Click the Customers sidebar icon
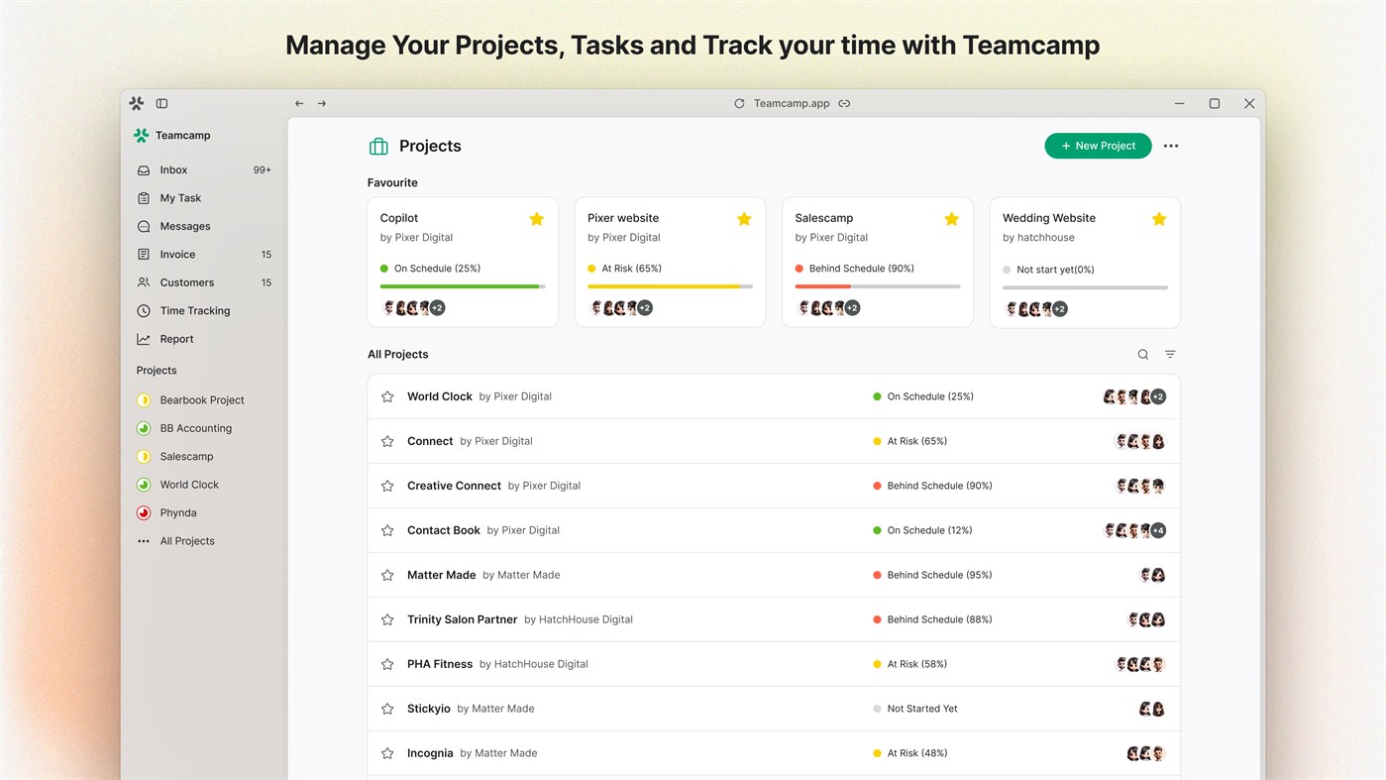 click(142, 281)
